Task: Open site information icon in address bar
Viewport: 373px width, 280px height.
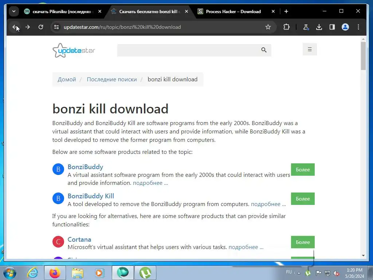Action: point(56,27)
